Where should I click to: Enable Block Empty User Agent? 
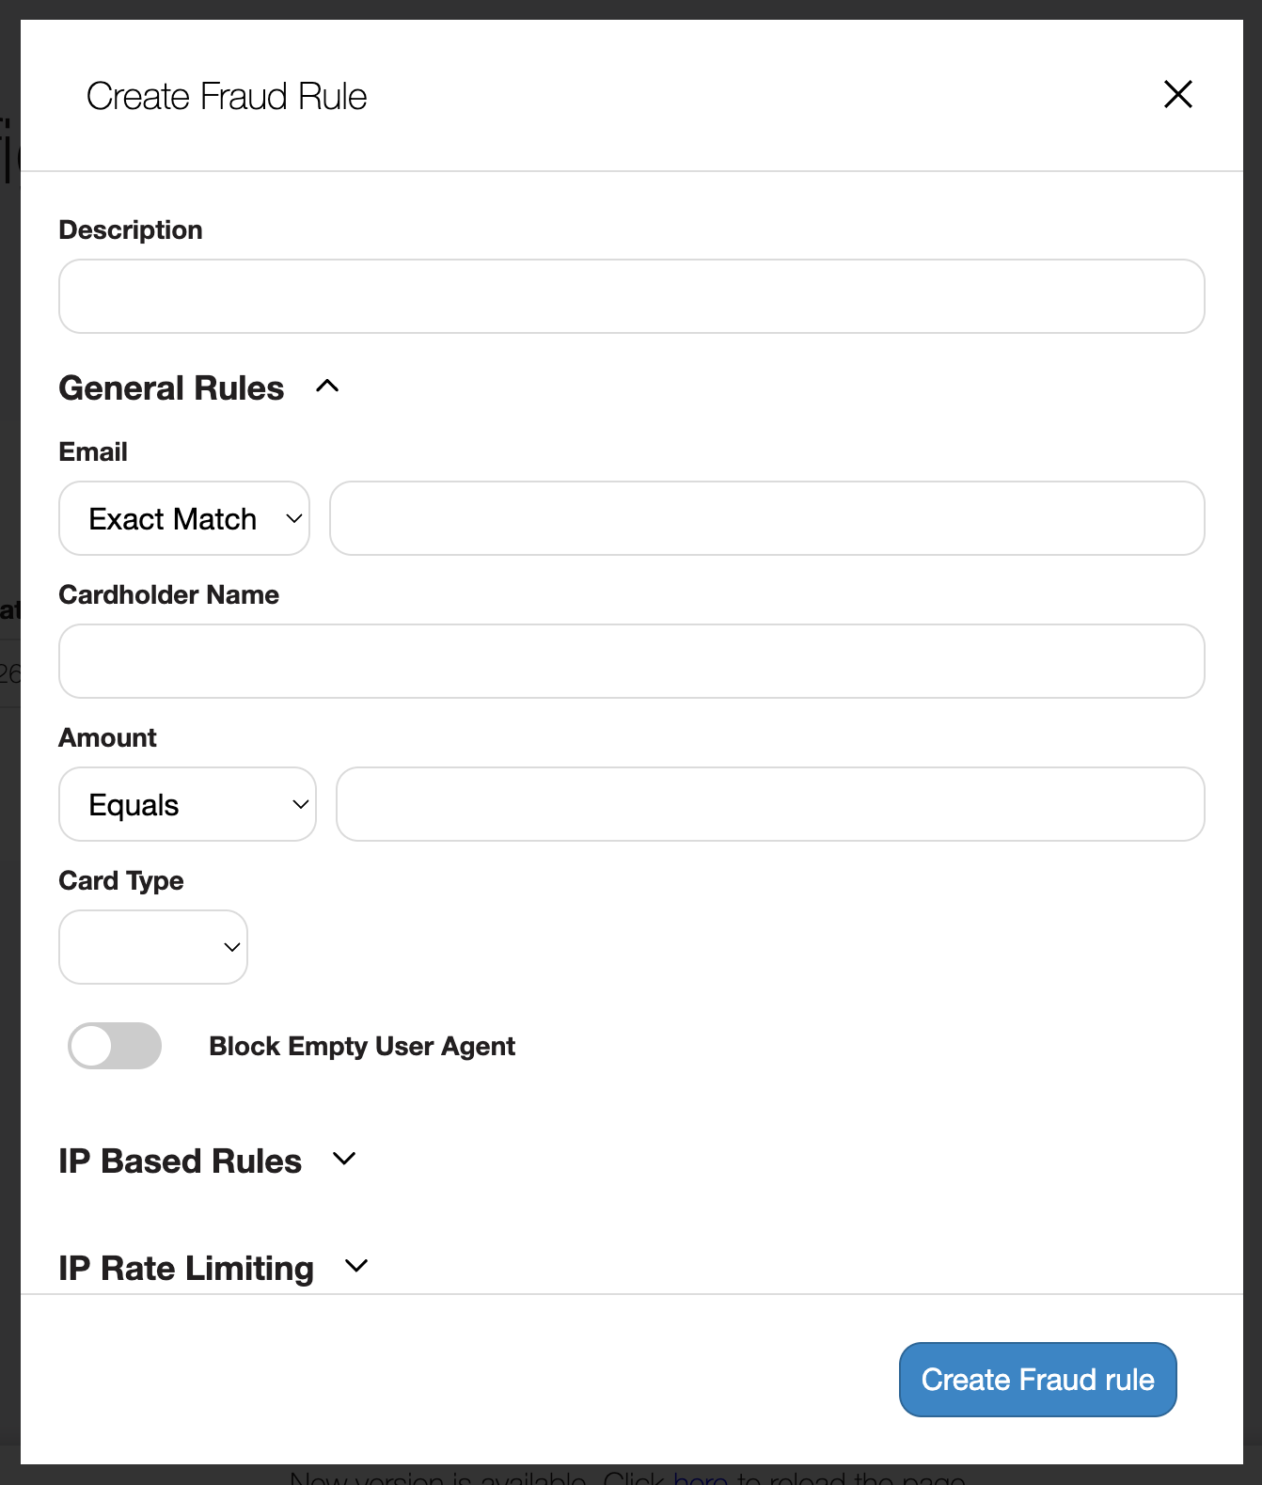pos(114,1045)
